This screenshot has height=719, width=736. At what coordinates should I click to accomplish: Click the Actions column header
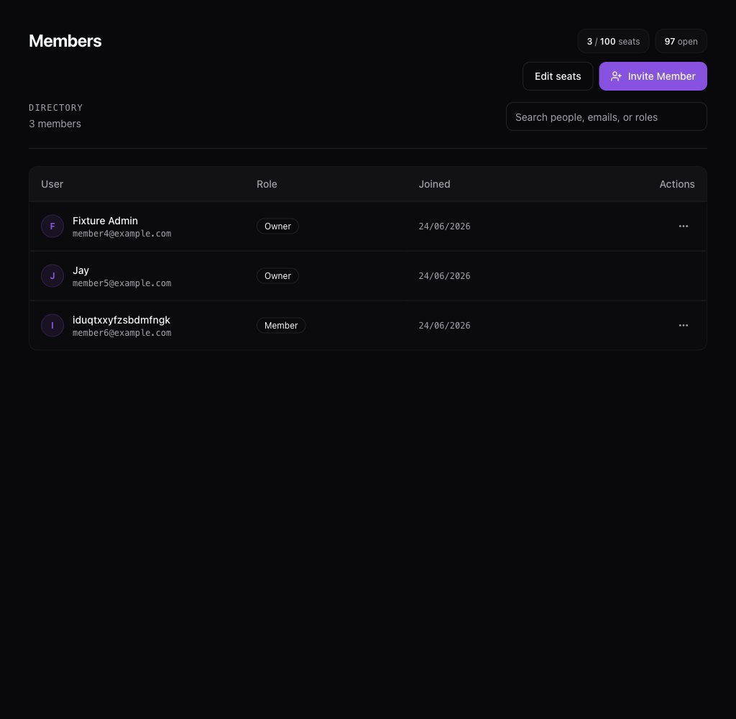pyautogui.click(x=677, y=184)
